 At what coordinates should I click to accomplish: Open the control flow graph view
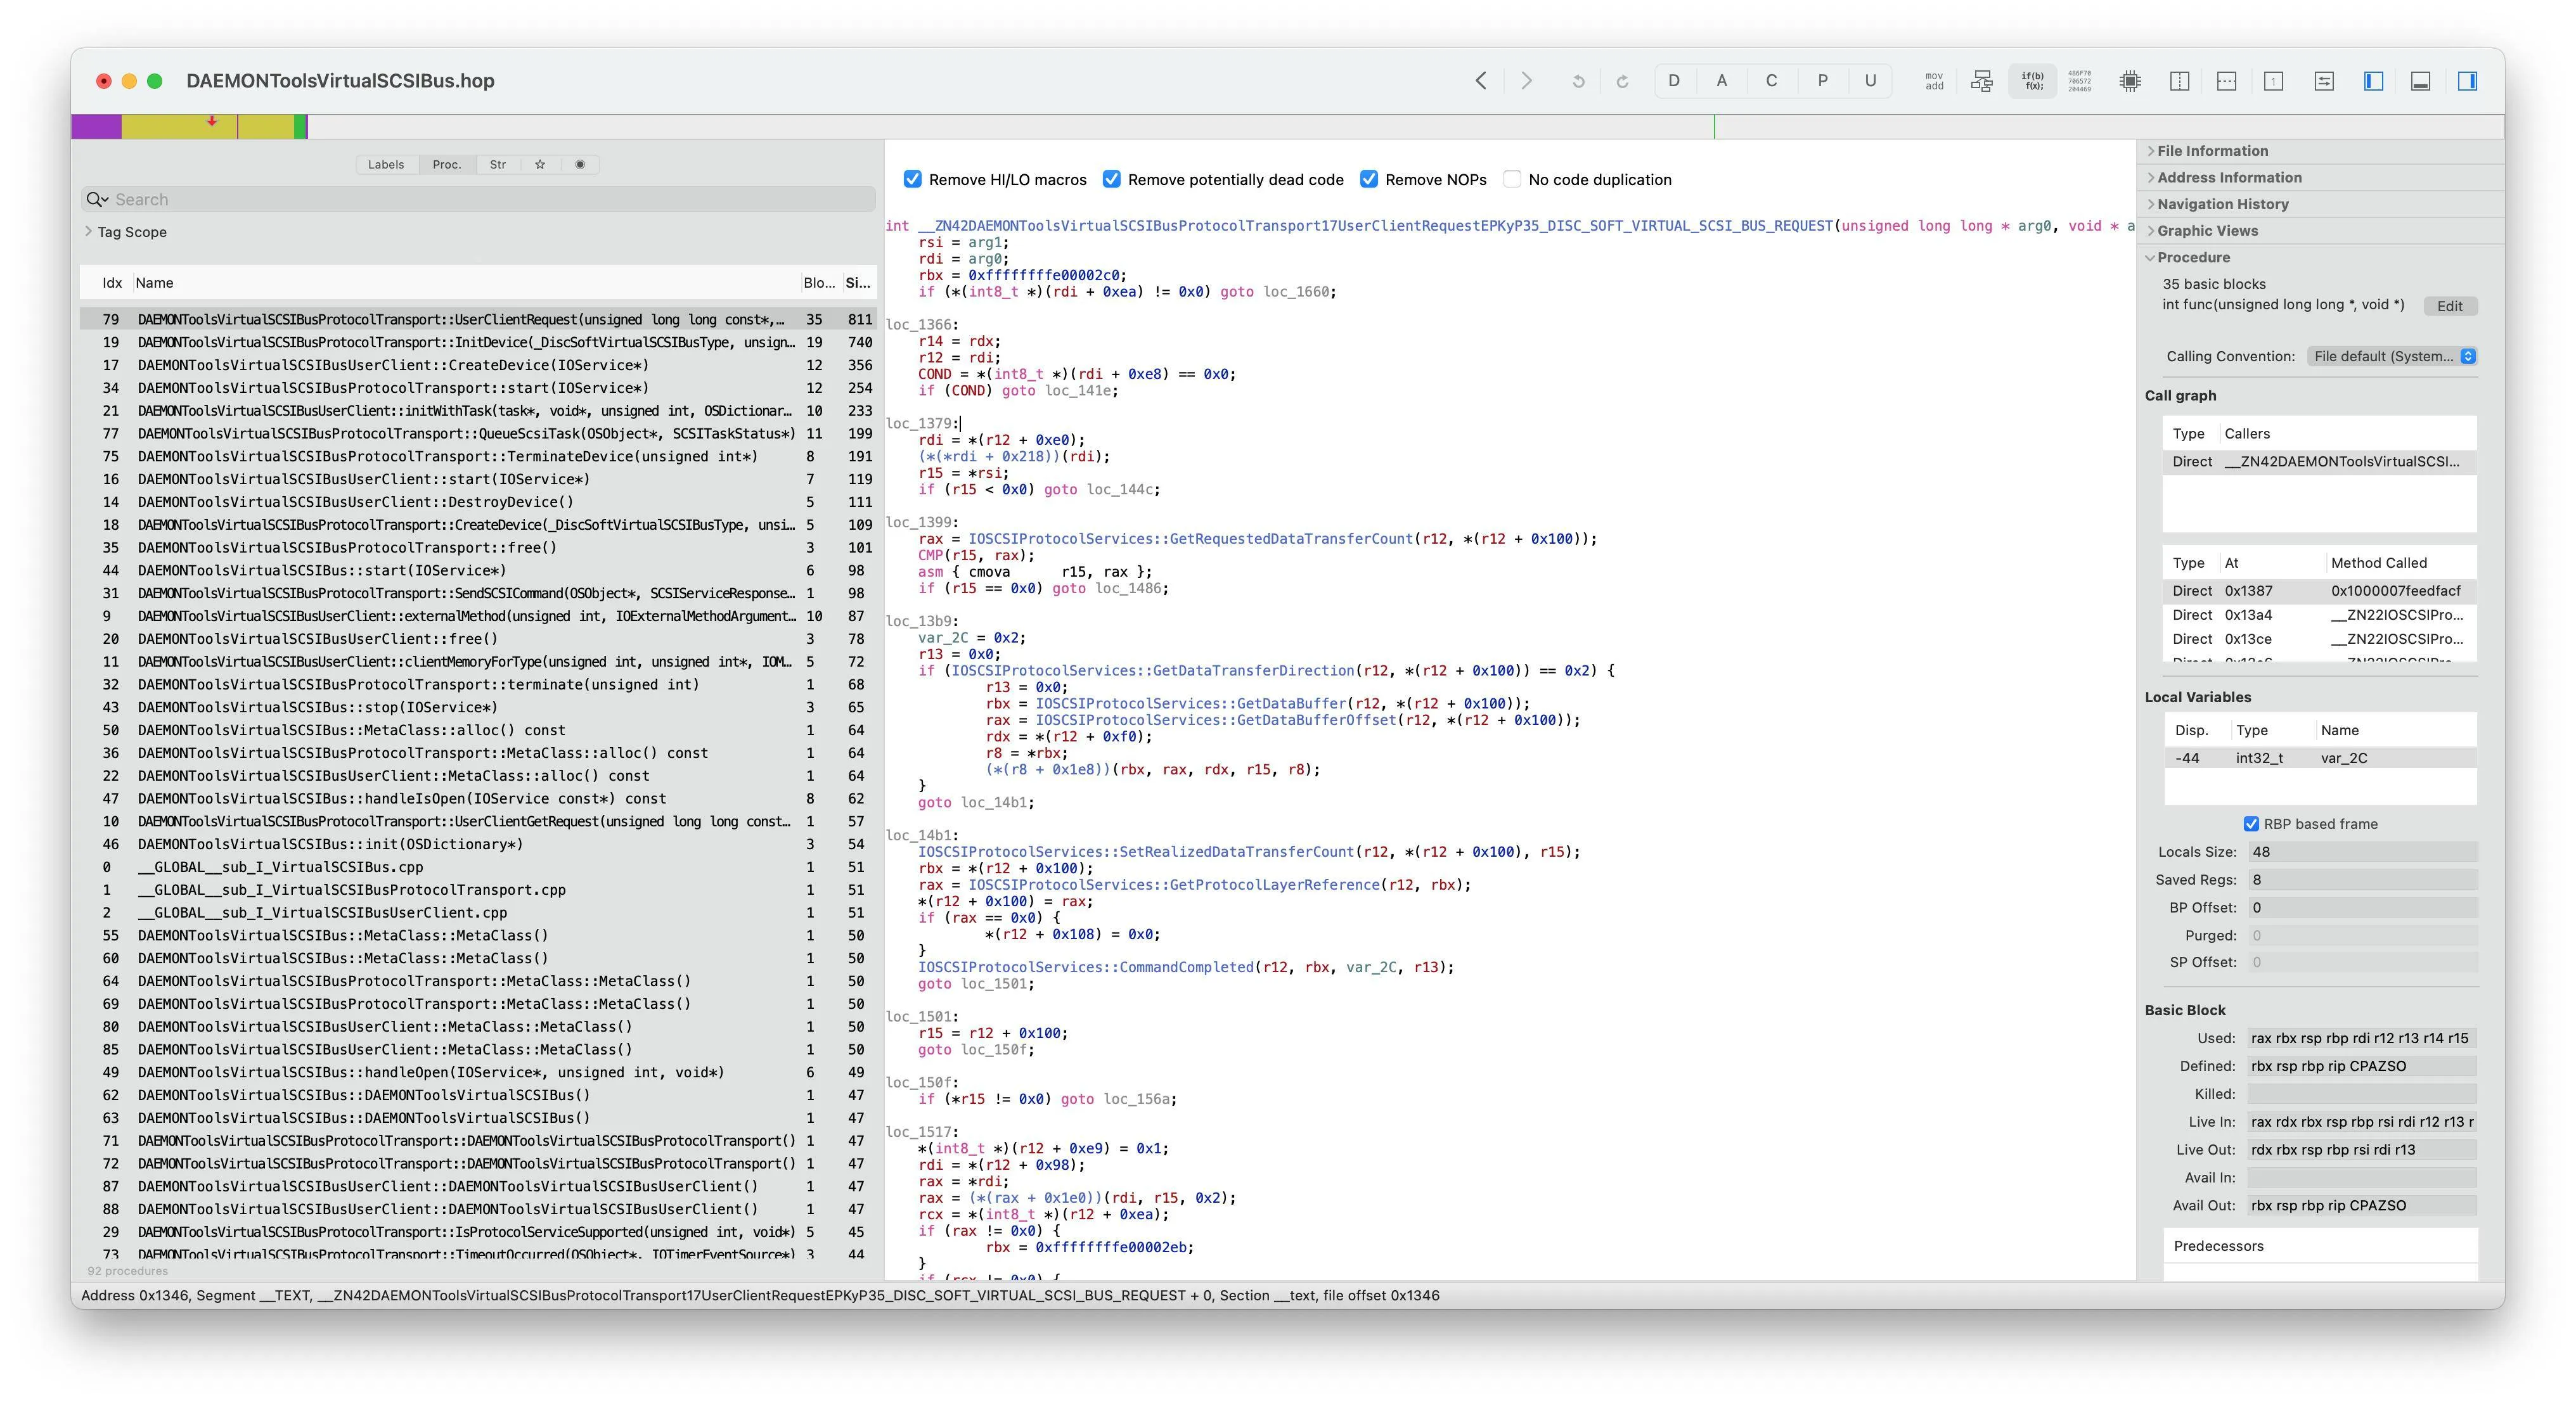[1981, 81]
